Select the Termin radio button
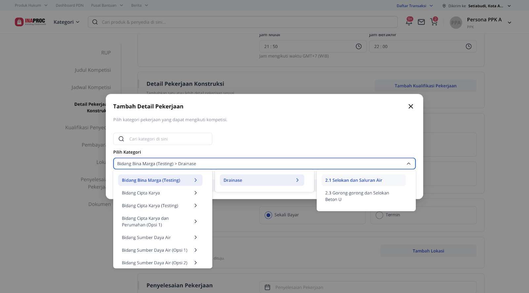 pos(379,215)
